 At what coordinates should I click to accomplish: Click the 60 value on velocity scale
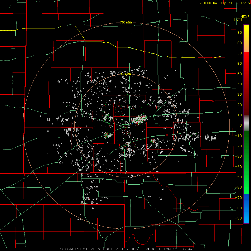240,64
